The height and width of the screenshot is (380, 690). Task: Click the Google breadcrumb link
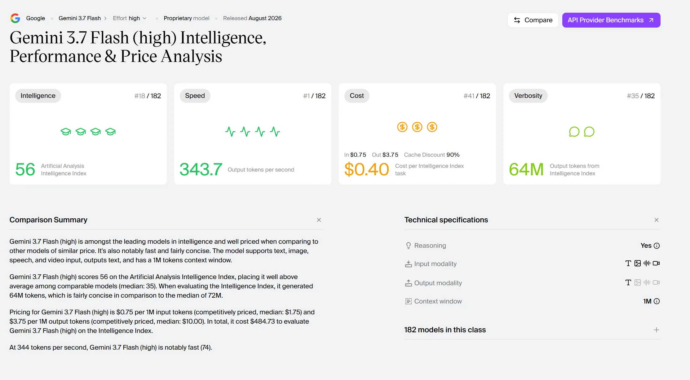[36, 18]
